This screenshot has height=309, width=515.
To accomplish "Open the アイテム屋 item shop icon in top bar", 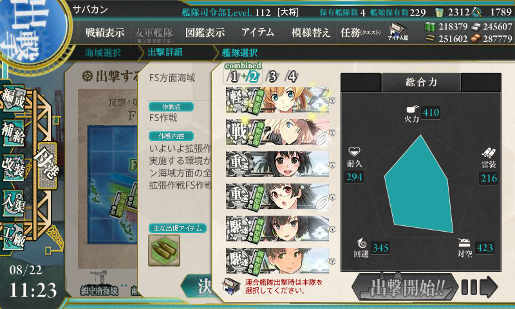I will click(398, 32).
